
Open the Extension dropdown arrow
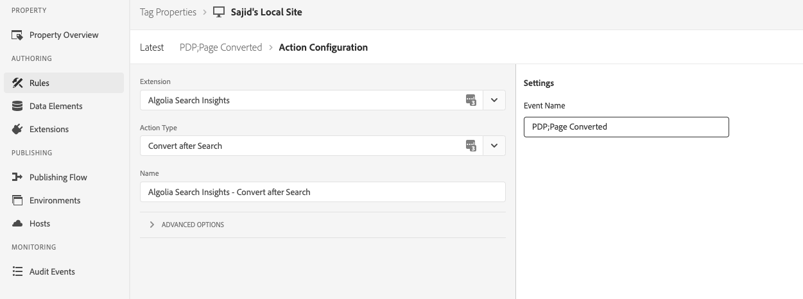494,100
